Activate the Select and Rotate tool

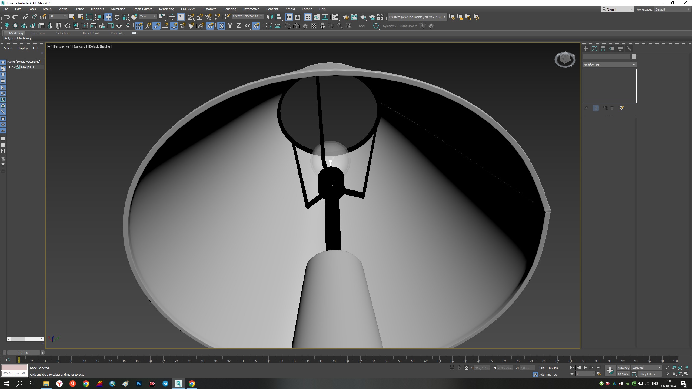click(117, 17)
